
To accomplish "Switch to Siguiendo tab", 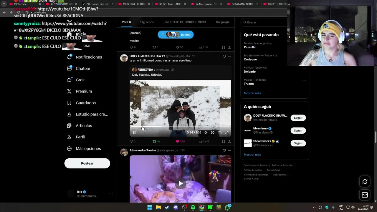I will [147, 22].
